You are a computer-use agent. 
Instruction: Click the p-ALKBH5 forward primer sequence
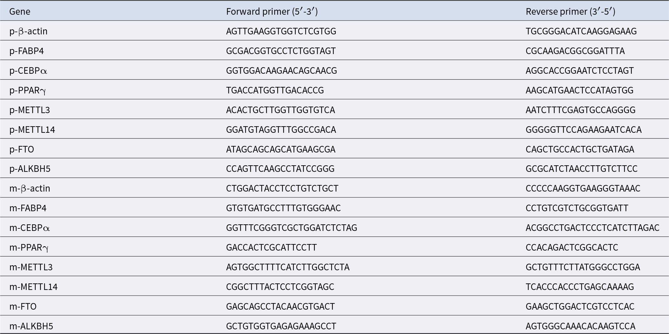[x=280, y=169]
